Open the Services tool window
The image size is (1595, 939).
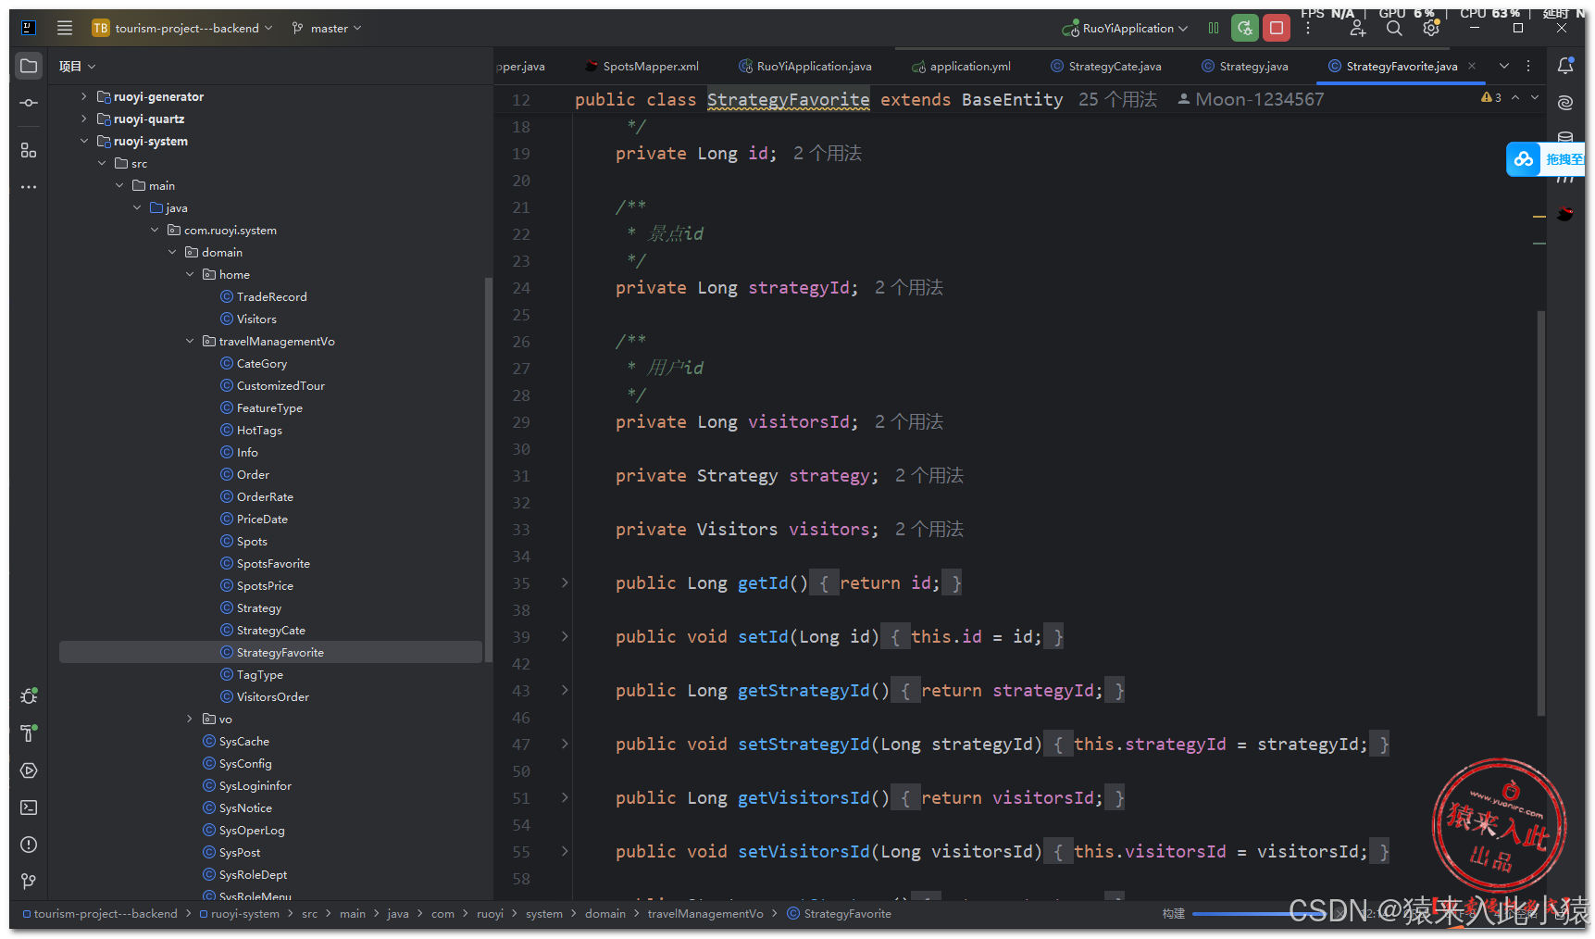coord(29,770)
